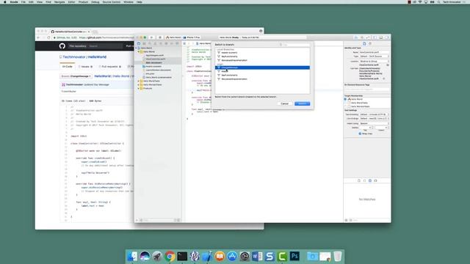
Task: Open the Code tab on GitHub
Action: coord(67,67)
